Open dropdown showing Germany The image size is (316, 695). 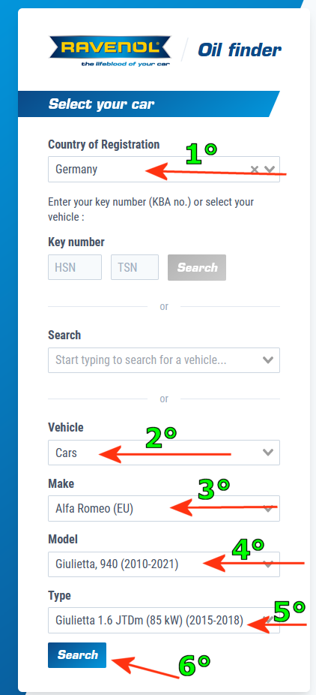[x=164, y=169]
